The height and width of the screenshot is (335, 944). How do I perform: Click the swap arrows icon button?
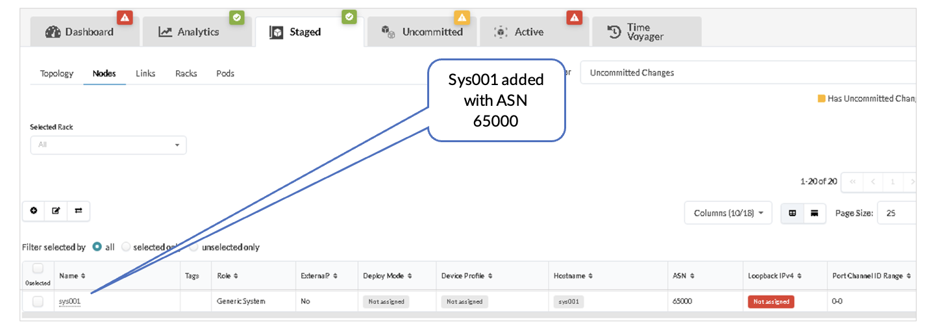tap(79, 211)
